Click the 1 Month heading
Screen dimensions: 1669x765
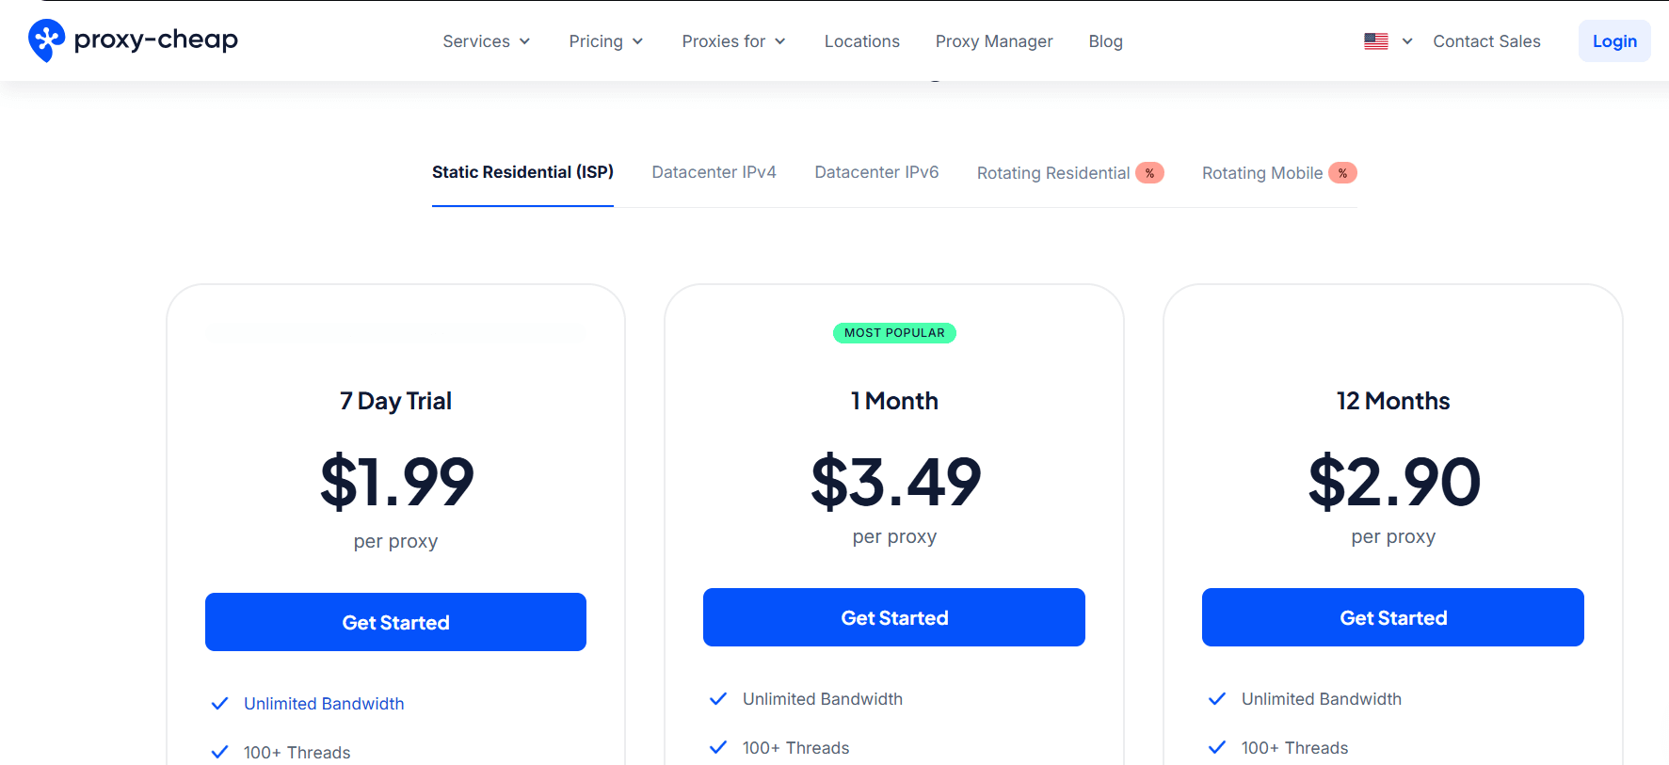894,401
